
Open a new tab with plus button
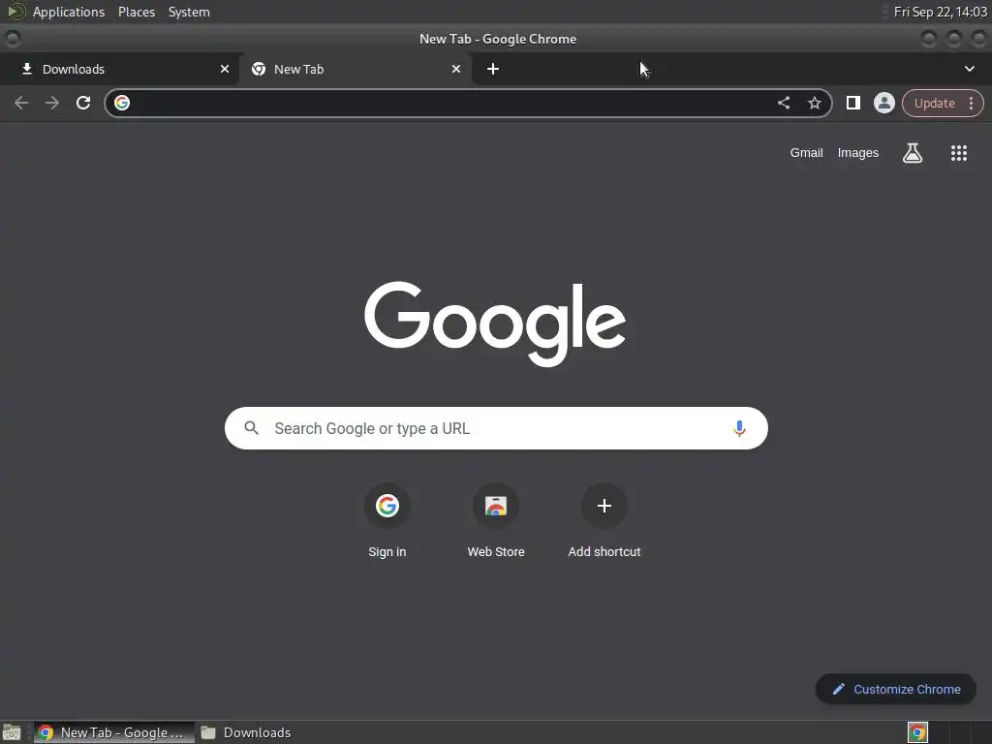pyautogui.click(x=493, y=69)
